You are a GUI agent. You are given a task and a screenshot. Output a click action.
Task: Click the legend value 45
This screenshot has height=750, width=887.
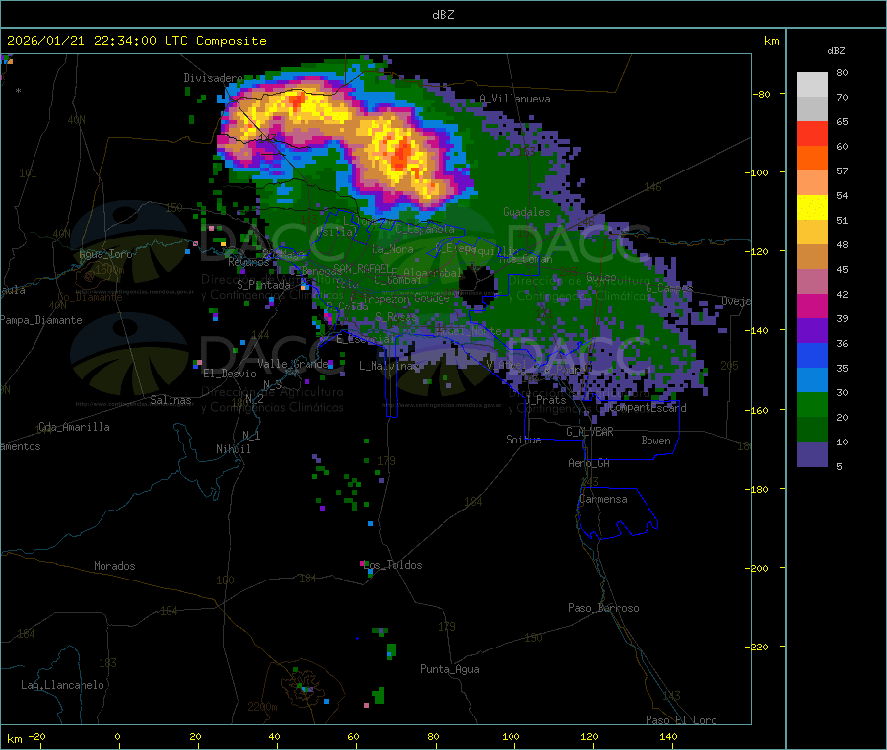pyautogui.click(x=842, y=269)
